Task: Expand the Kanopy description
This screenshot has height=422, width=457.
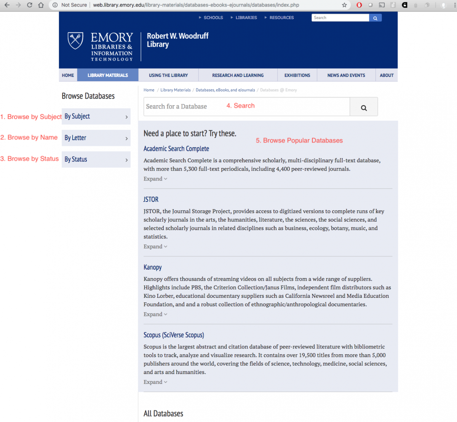Action: (x=155, y=315)
